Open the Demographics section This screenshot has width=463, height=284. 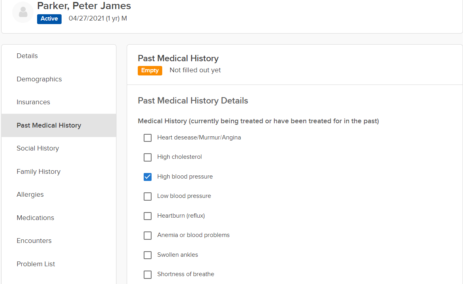tap(39, 79)
